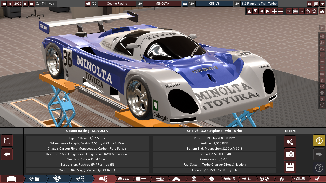
Task: Decrease car trim year by one
Action: pos(10,4)
